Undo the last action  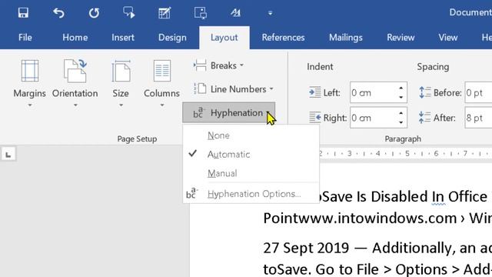pyautogui.click(x=58, y=13)
